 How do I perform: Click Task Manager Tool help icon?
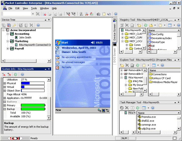[x=153, y=108]
